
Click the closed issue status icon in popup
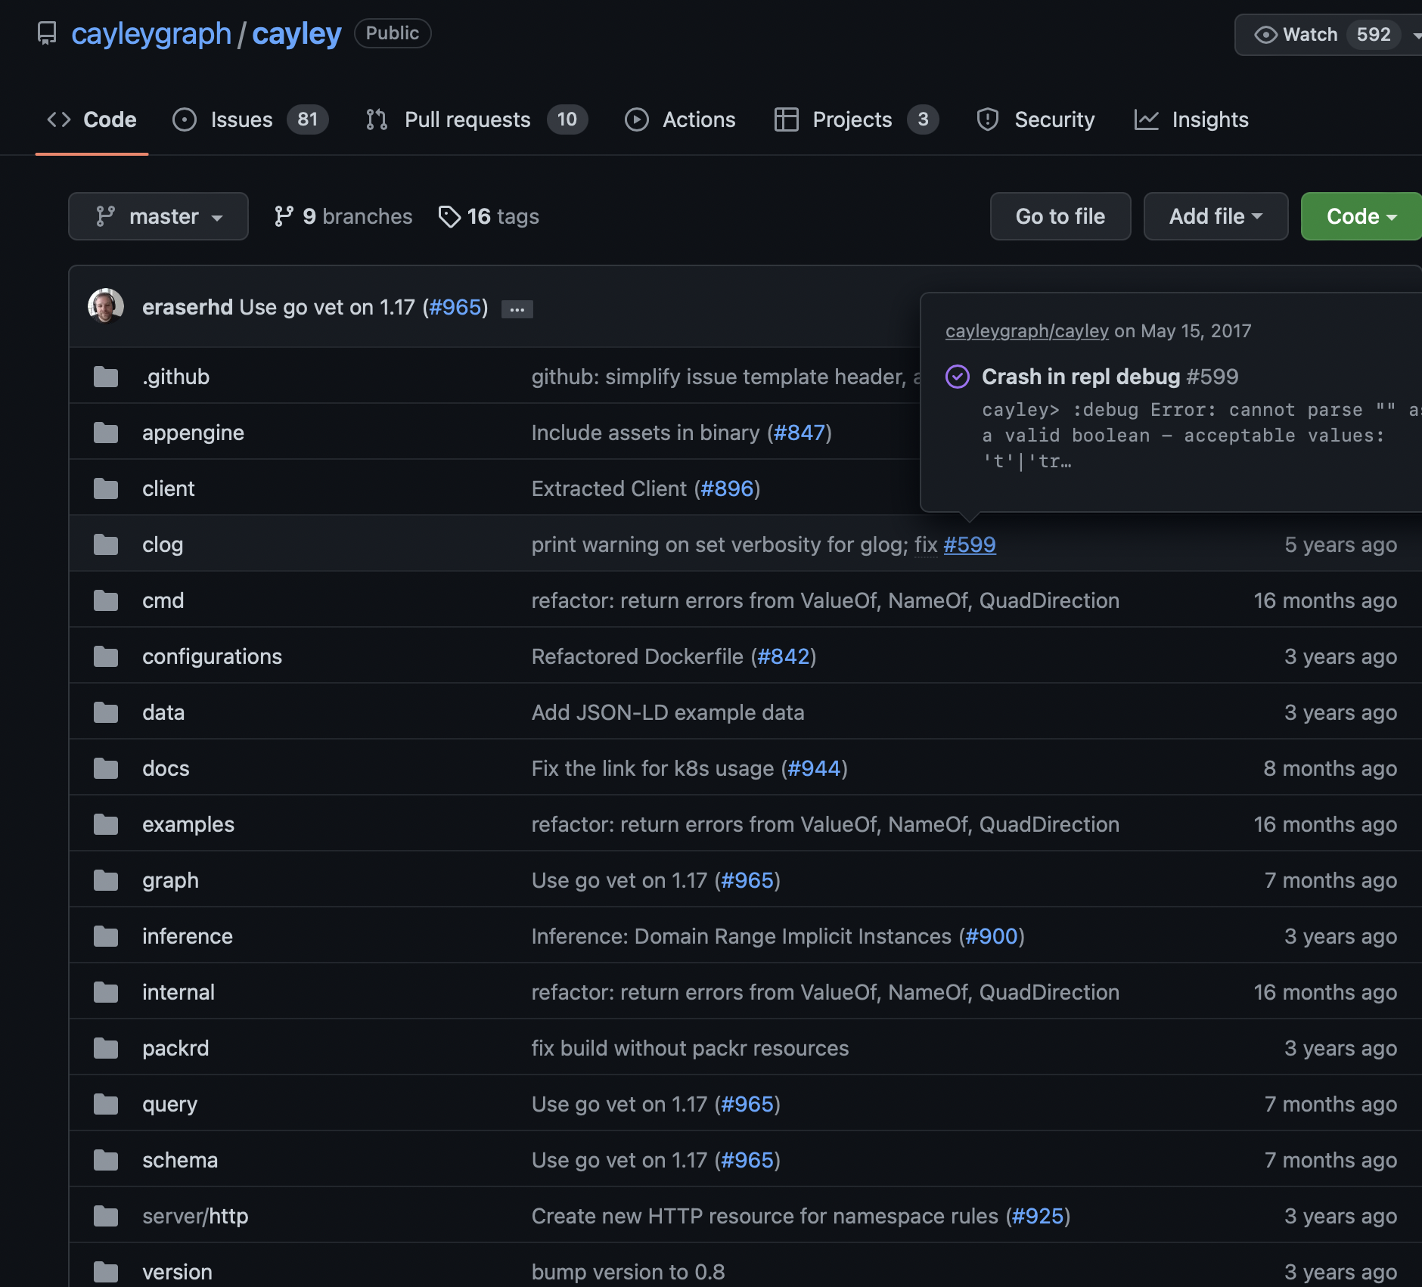tap(958, 377)
